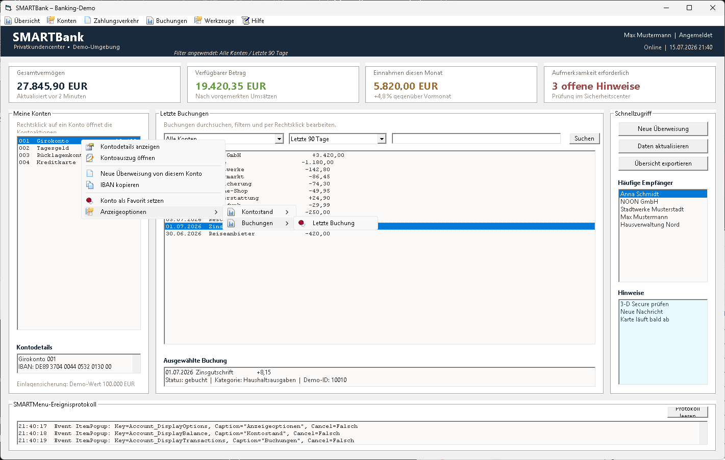
Task: Click the Einnahmen 5.820,00 EUR value
Action: tap(406, 86)
